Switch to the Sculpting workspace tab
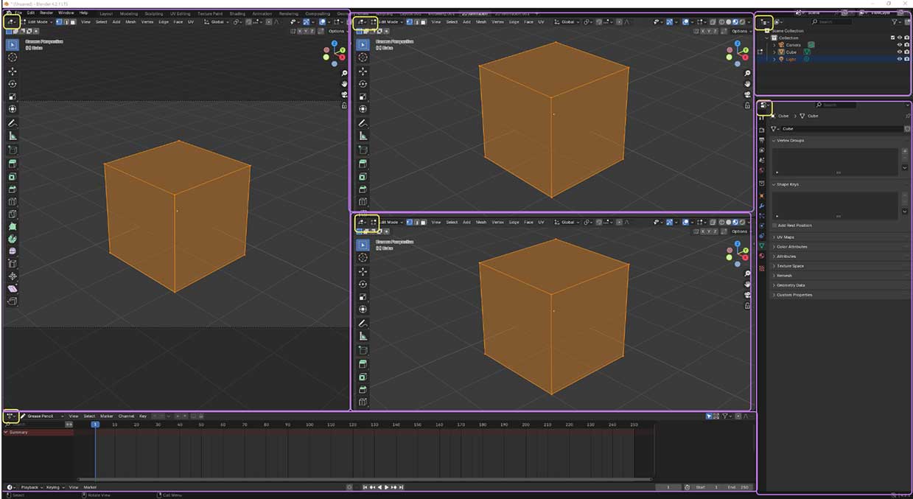 [x=154, y=13]
